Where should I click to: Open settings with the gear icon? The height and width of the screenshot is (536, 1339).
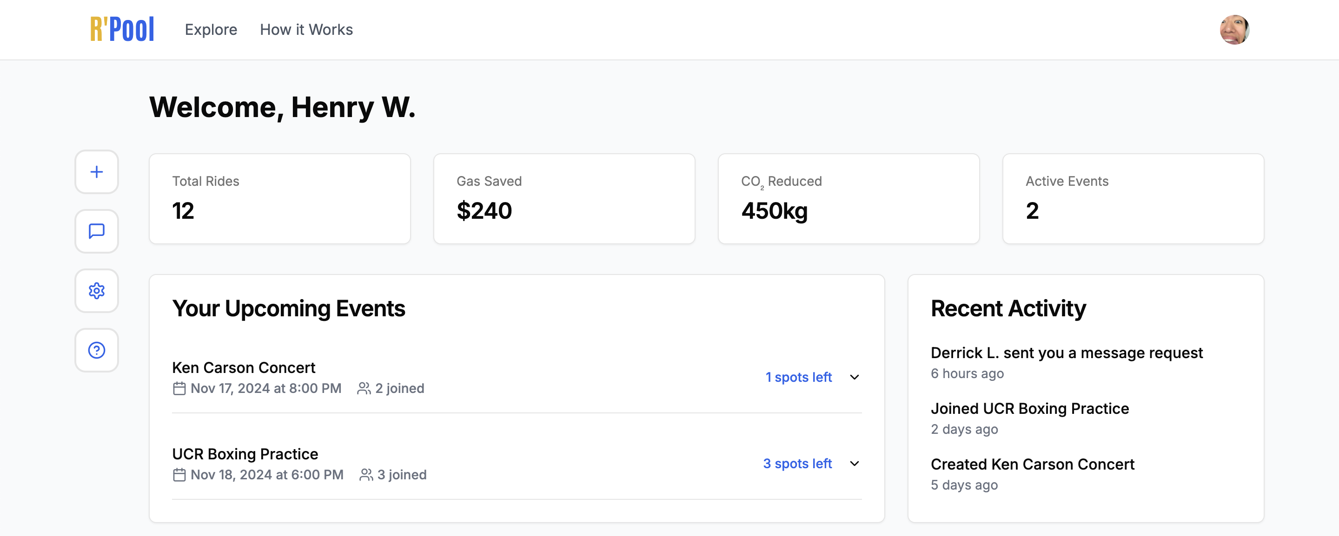point(97,290)
